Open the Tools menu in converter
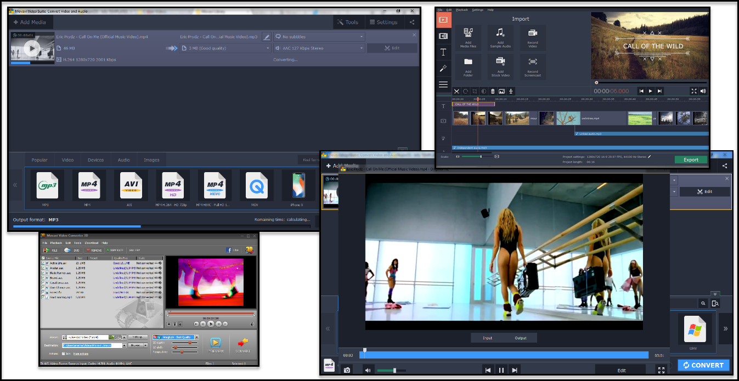 click(x=348, y=22)
